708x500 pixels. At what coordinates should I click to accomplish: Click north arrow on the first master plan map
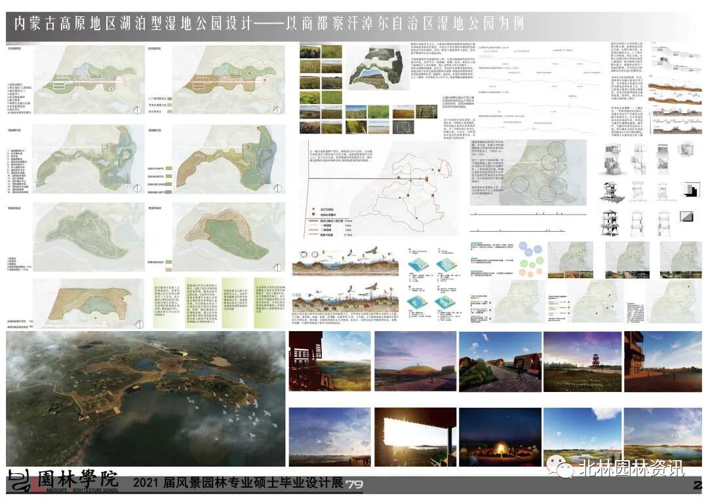point(138,109)
